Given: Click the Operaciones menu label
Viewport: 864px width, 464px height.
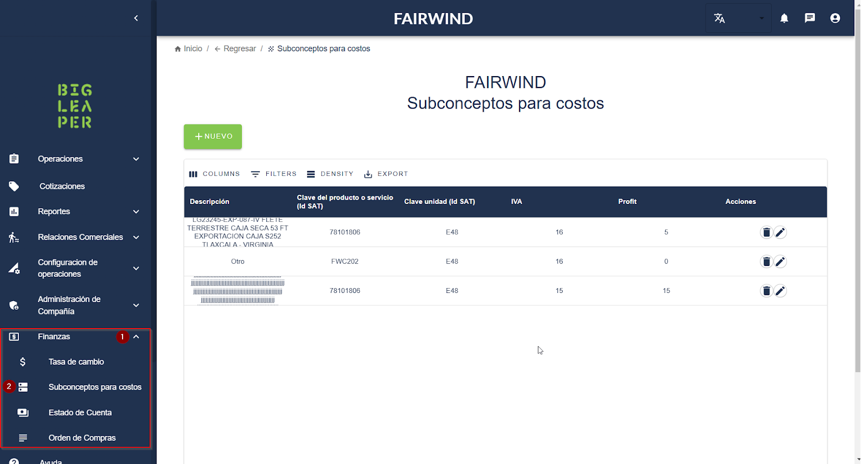Looking at the screenshot, I should point(60,159).
